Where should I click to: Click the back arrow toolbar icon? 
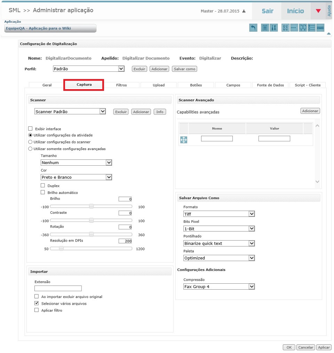(253, 28)
